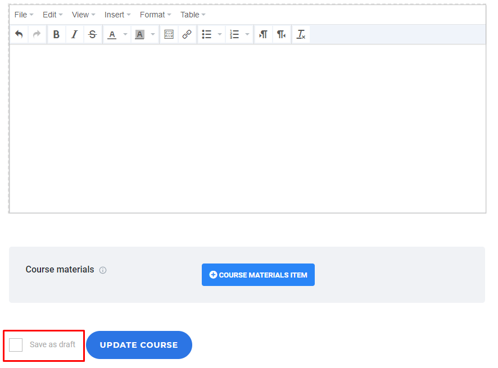498x368 pixels.
Task: Undo the last edit
Action: [19, 34]
